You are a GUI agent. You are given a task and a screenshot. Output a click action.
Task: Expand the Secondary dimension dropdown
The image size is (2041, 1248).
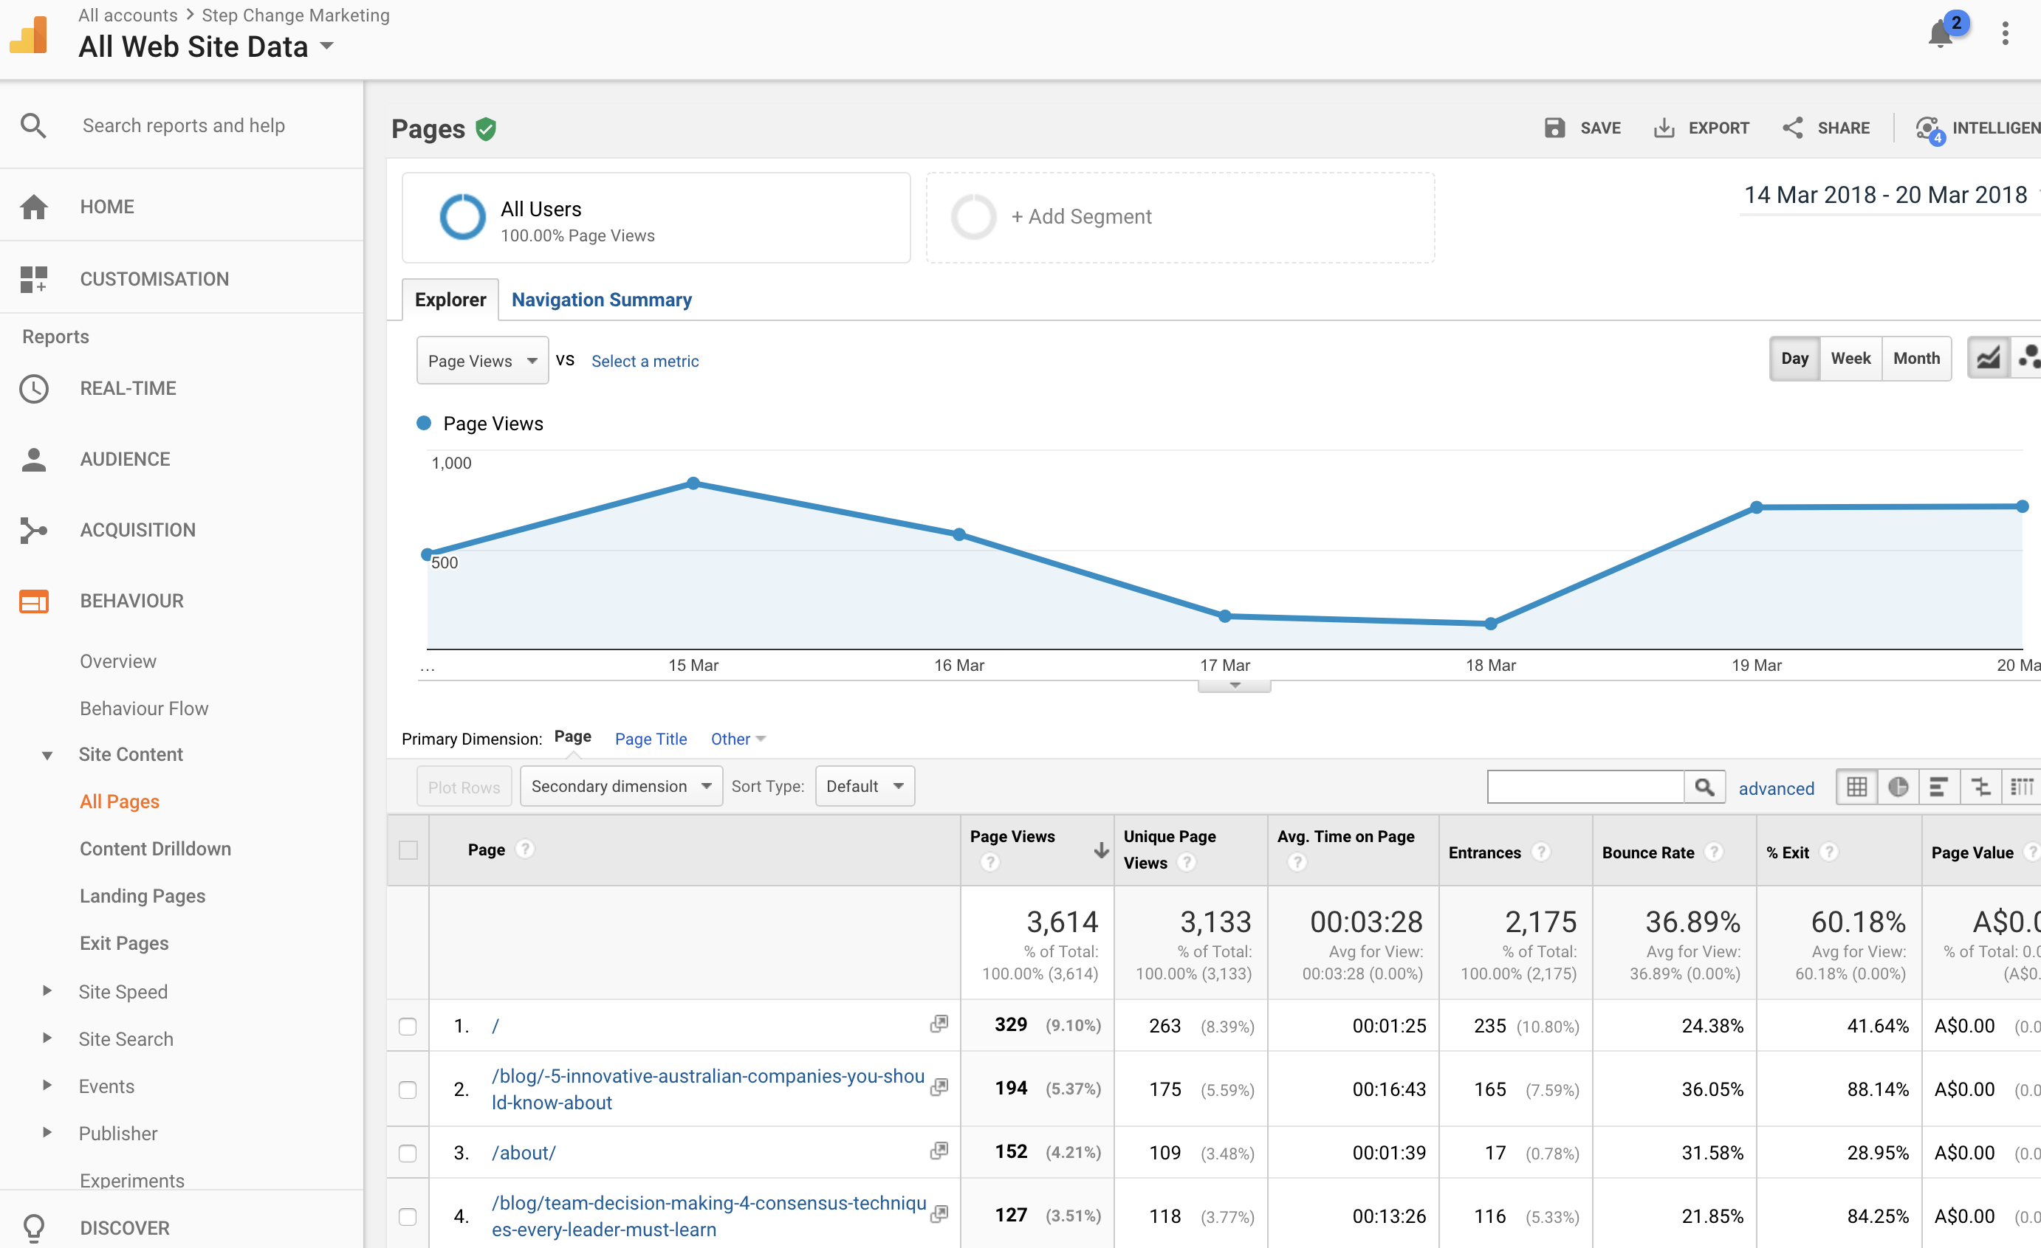618,787
